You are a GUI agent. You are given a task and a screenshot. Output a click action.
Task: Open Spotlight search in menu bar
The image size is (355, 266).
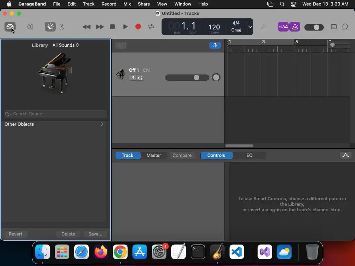[282, 4]
